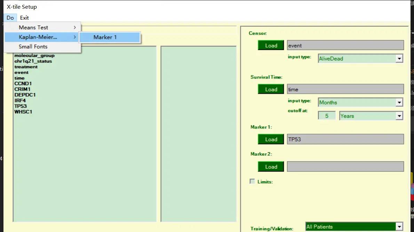This screenshot has height=232, width=414.
Task: Open the AliveDead input type dropdown
Action: coord(399,59)
